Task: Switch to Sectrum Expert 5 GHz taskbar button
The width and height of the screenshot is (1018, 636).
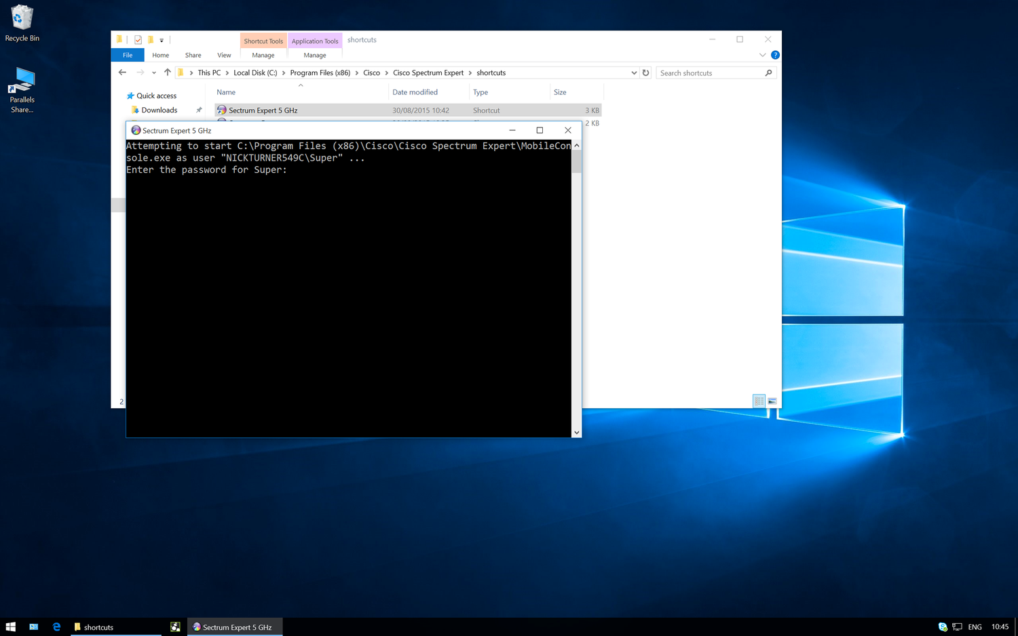Action: pyautogui.click(x=235, y=627)
